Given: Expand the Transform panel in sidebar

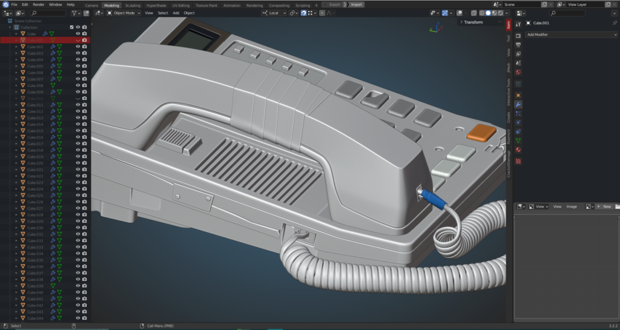Looking at the screenshot, I should (x=473, y=22).
